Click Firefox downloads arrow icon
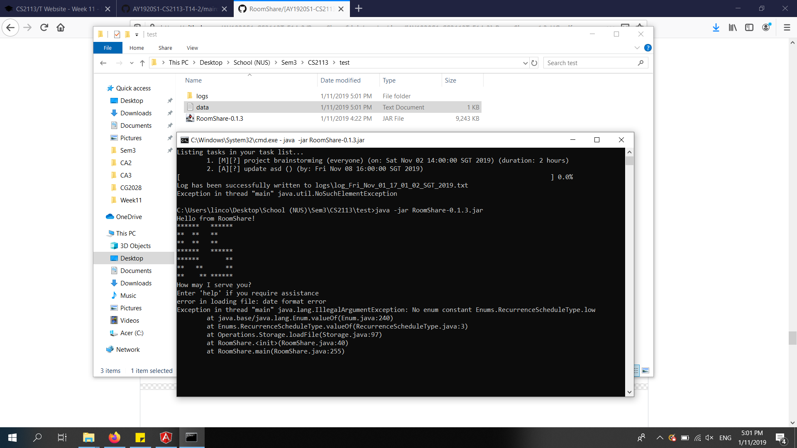The width and height of the screenshot is (797, 448). tap(716, 28)
